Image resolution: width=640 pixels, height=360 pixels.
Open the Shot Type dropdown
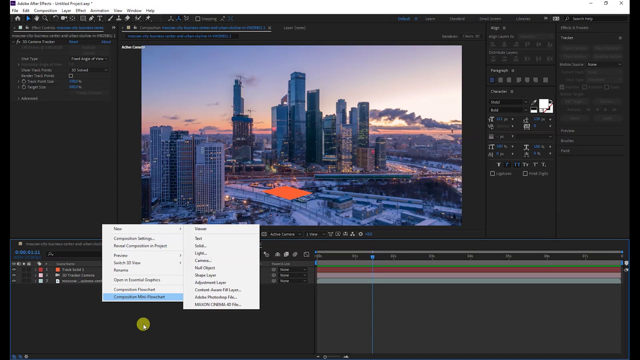pos(89,59)
